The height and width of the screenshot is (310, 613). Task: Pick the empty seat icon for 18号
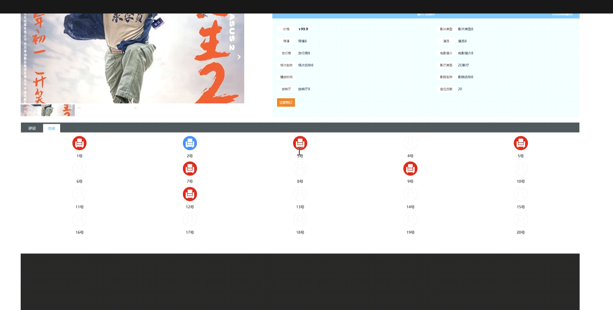coord(300,220)
